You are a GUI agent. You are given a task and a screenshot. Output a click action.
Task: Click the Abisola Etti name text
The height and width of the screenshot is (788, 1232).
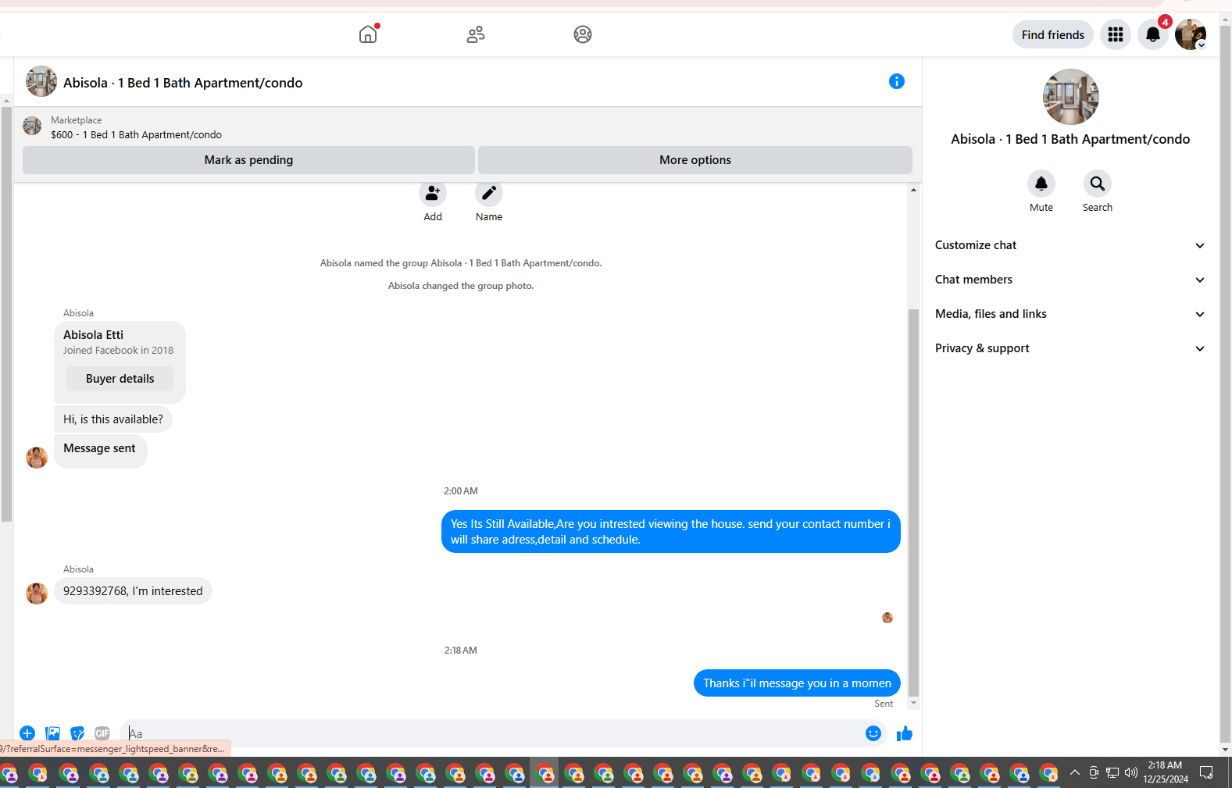tap(93, 335)
